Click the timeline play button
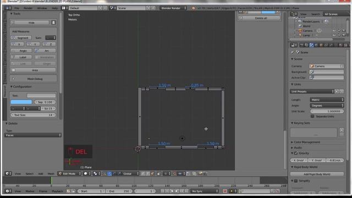The image size is (352, 198). (x=177, y=191)
